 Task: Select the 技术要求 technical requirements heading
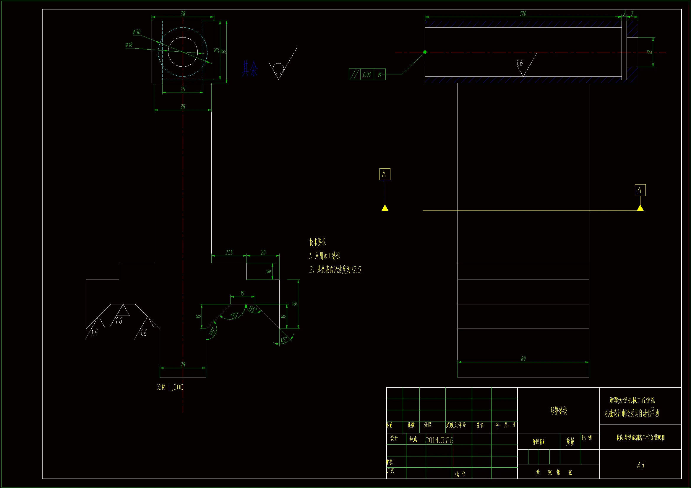pos(317,242)
